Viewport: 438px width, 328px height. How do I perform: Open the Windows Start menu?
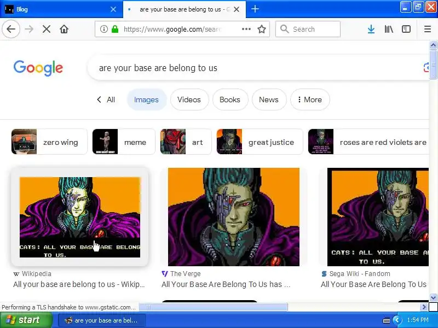pyautogui.click(x=26, y=320)
